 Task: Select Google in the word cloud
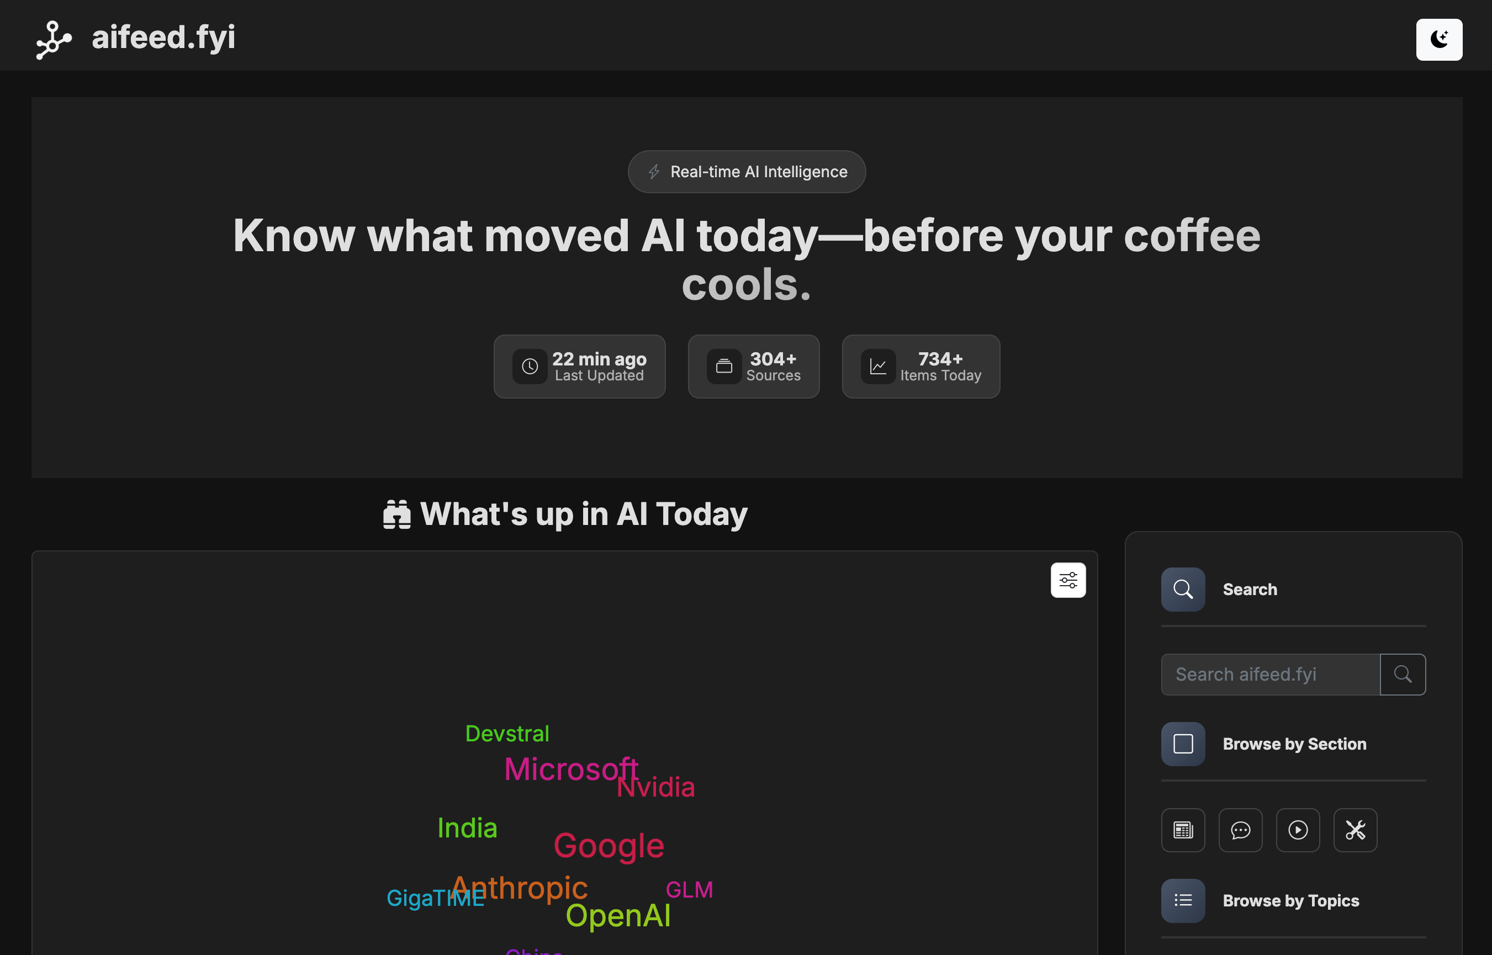(x=609, y=846)
